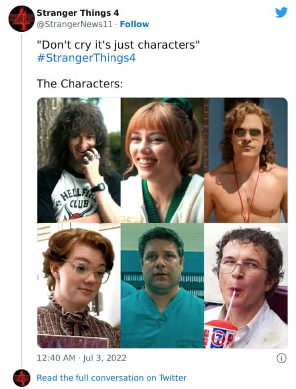Open the Stranger Things 4 display name

click(78, 13)
